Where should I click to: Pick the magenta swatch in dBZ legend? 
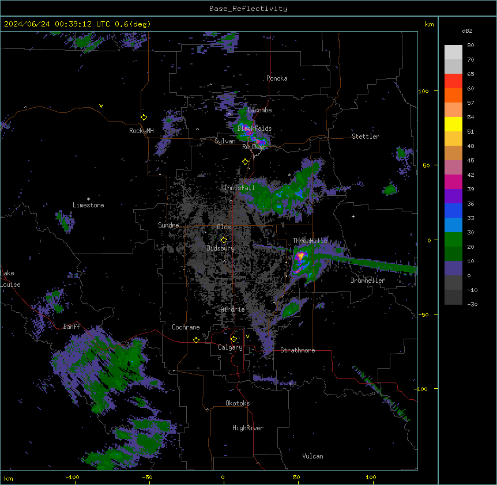pyautogui.click(x=453, y=181)
